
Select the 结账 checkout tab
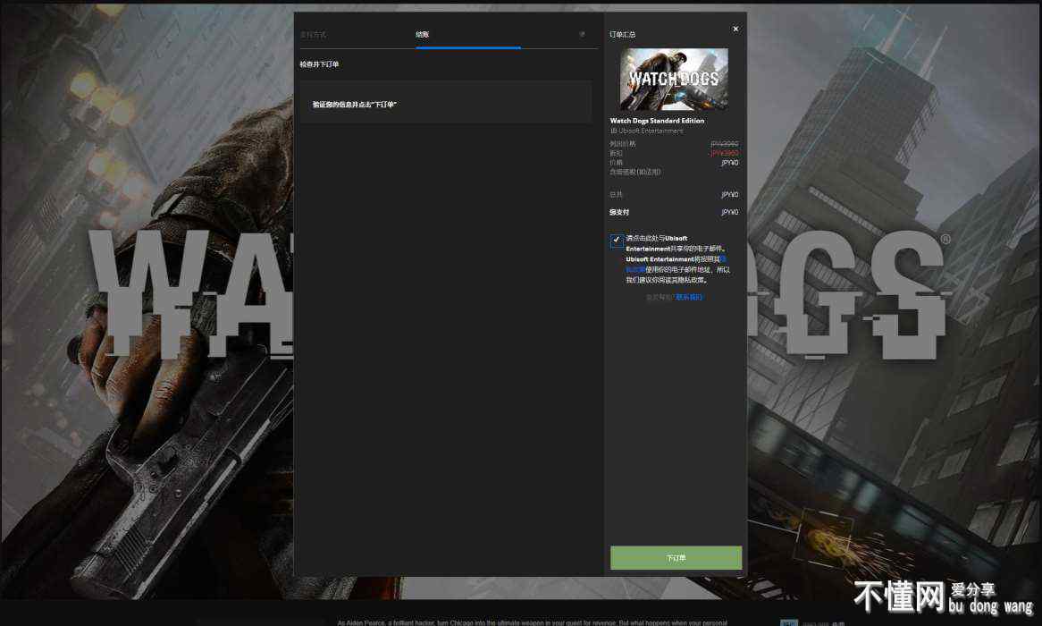(422, 35)
